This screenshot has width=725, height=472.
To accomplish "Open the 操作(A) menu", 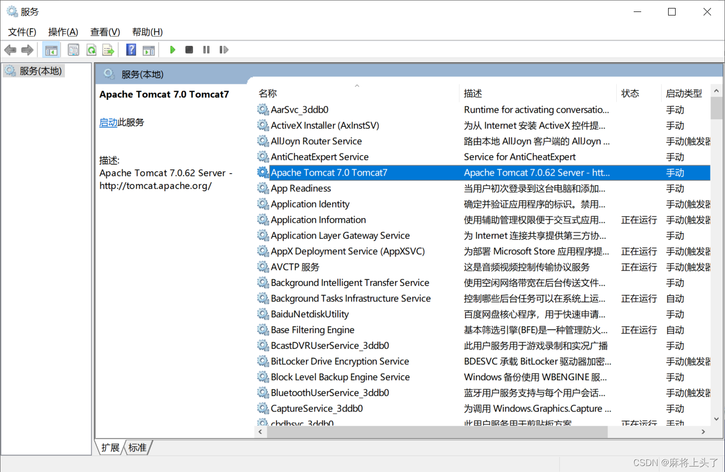I will [63, 32].
